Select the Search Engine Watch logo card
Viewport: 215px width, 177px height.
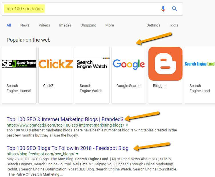point(92,74)
